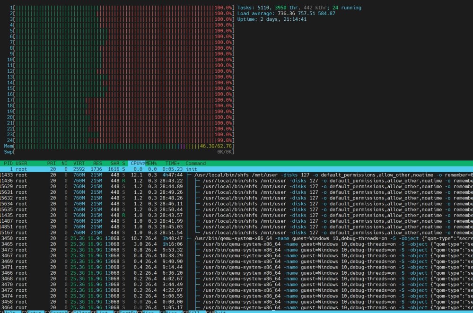Sort by the SHR column header
Screen dimensions: 473x313
tap(115, 164)
